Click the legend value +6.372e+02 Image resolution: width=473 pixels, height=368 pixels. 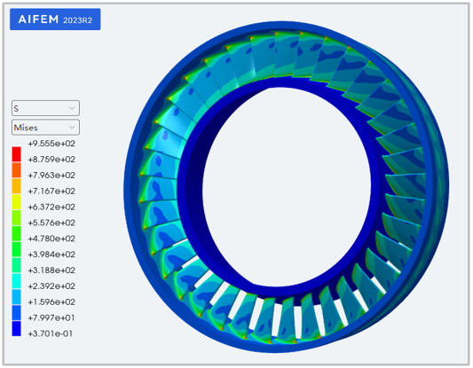coord(51,207)
